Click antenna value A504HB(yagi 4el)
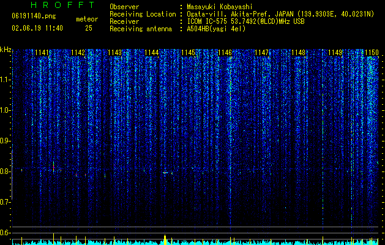Screen dimensions: 385x245 click(216, 29)
